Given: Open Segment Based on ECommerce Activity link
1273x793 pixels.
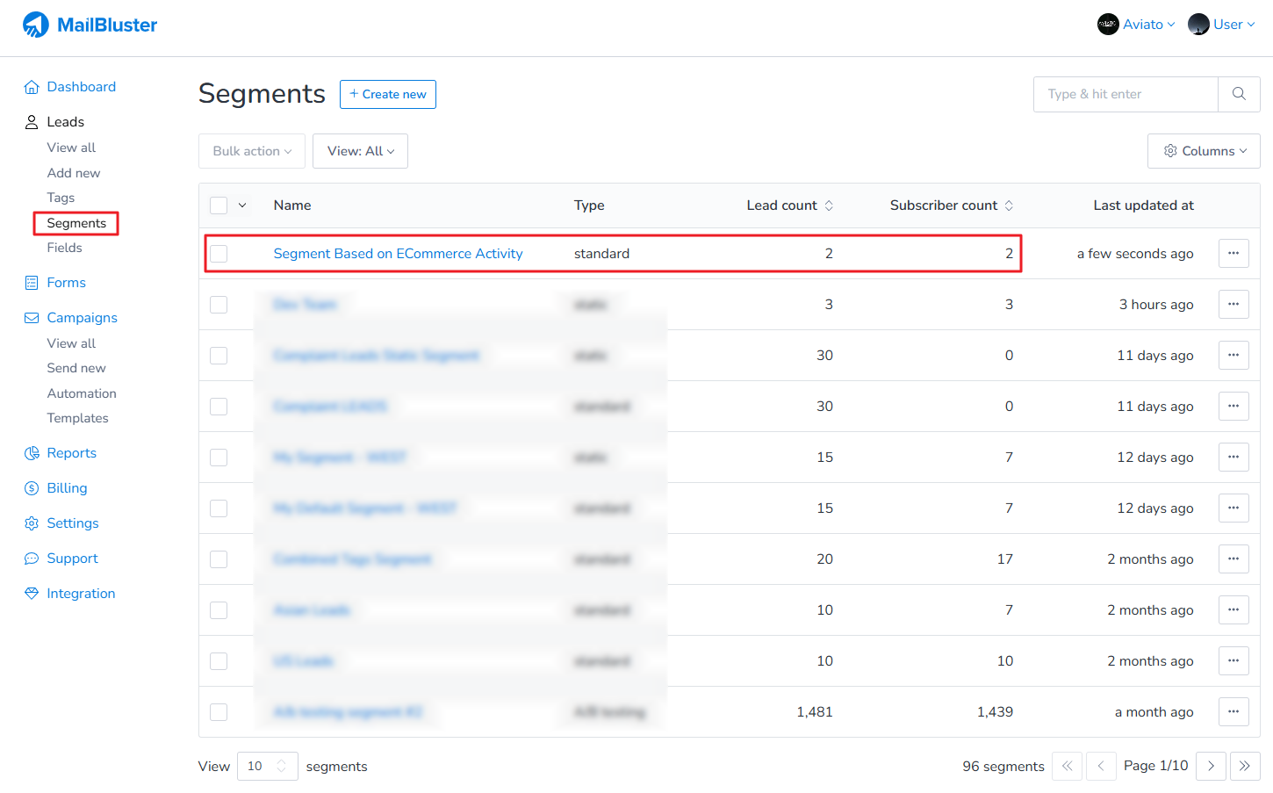Looking at the screenshot, I should click(398, 254).
